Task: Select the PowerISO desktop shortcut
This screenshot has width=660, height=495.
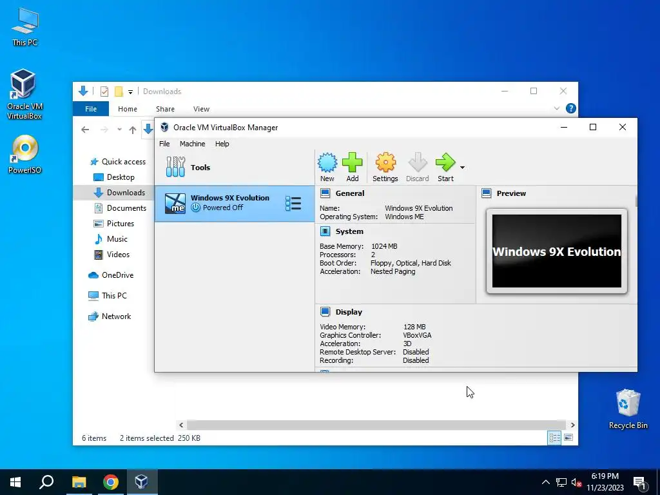Action: click(25, 154)
